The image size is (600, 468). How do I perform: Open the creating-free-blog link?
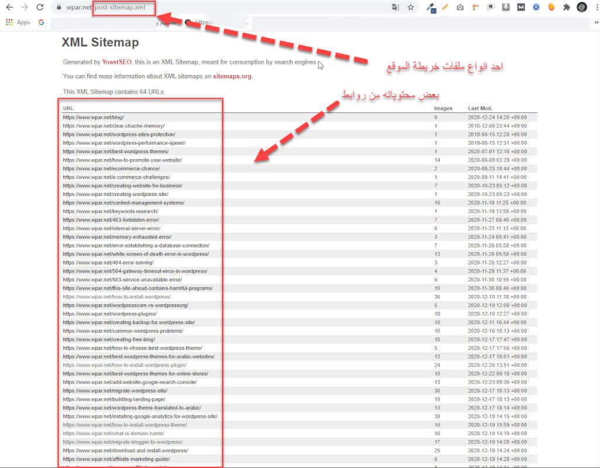tap(109, 339)
